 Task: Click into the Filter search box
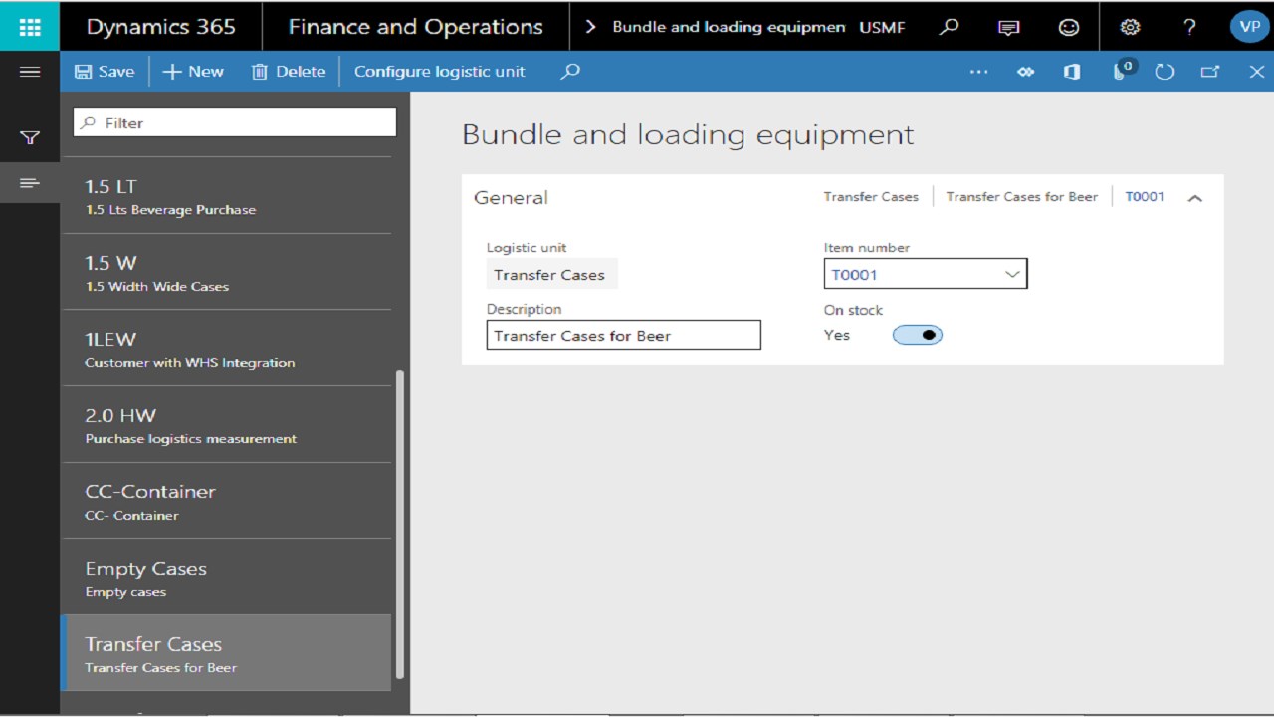coord(235,122)
